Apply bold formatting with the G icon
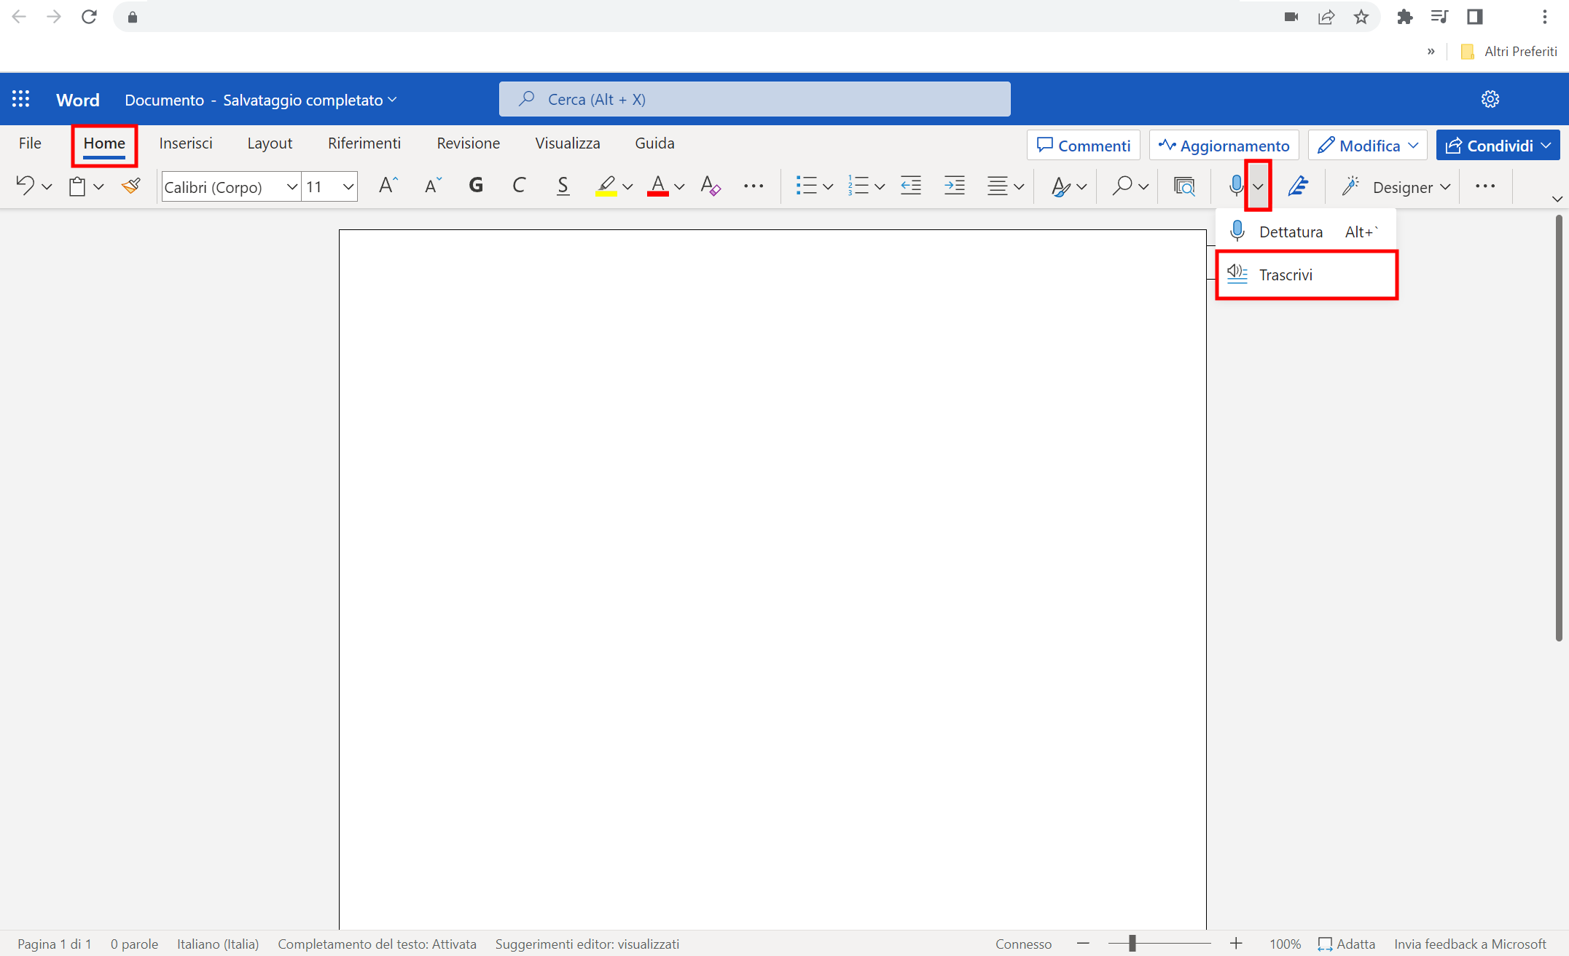Screen dimensions: 1569x956 [x=476, y=186]
